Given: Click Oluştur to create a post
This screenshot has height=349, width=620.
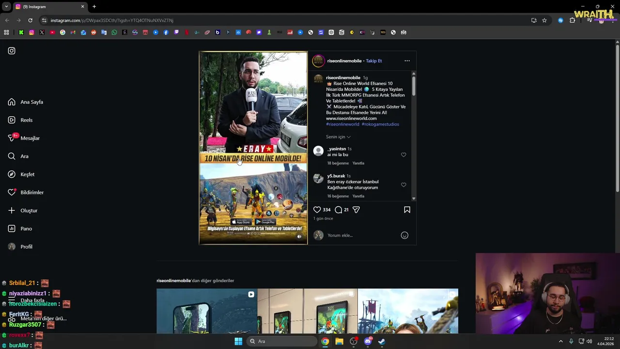Looking at the screenshot, I should point(23,210).
